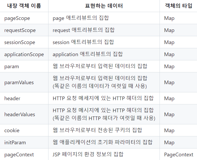Viewport: 197px width, 160px height.
Task: Click the paramValues row's data description
Action: coord(100,82)
